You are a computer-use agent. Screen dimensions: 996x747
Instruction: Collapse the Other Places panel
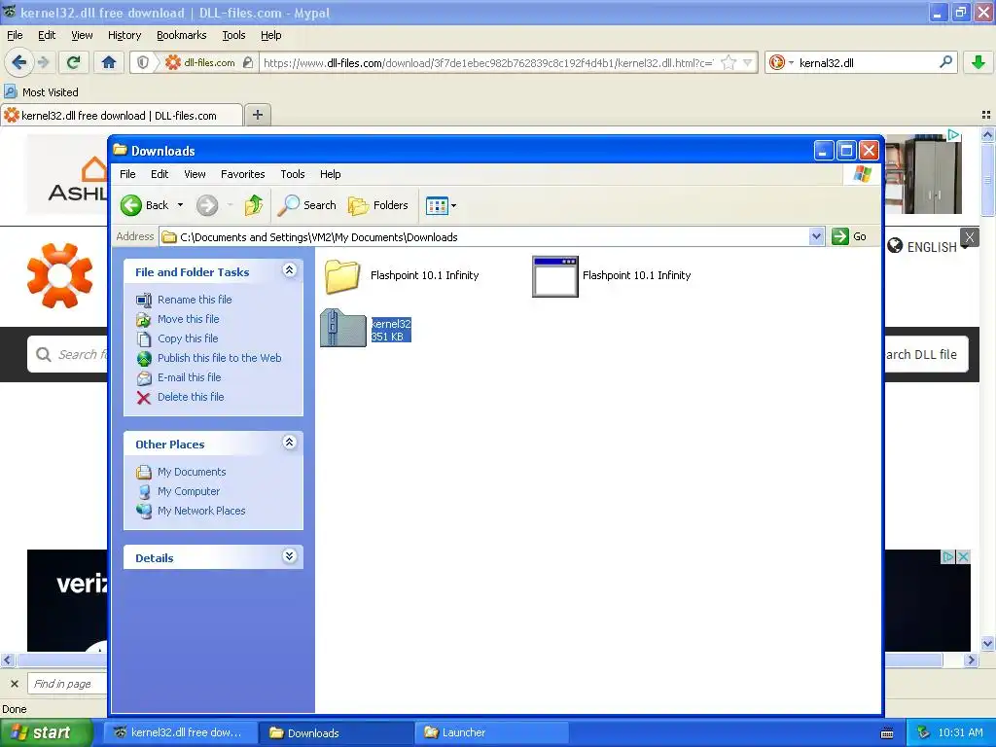(x=289, y=443)
